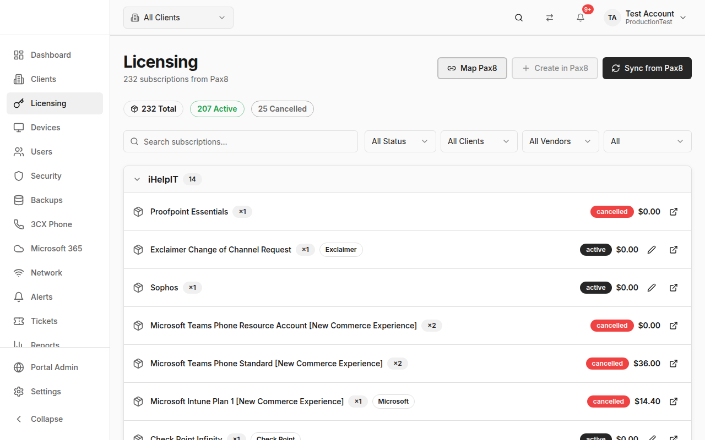Viewport: 705px width, 440px height.
Task: Filter by 25 Cancelled chip
Action: [283, 109]
